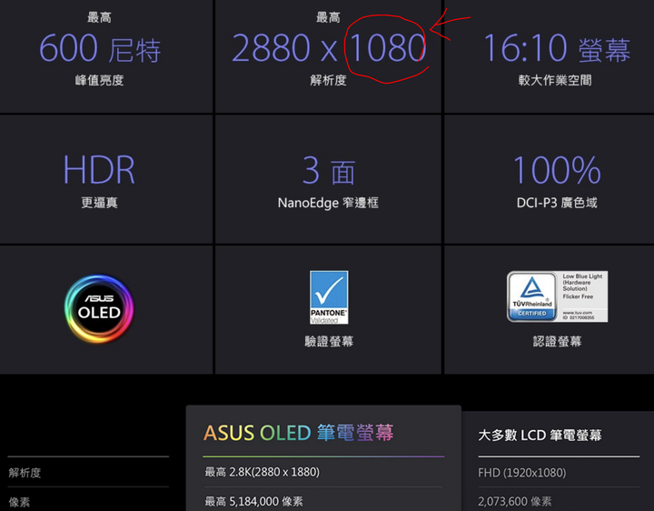
Task: Click the TÜV Rheinland Certified badge
Action: tap(557, 296)
